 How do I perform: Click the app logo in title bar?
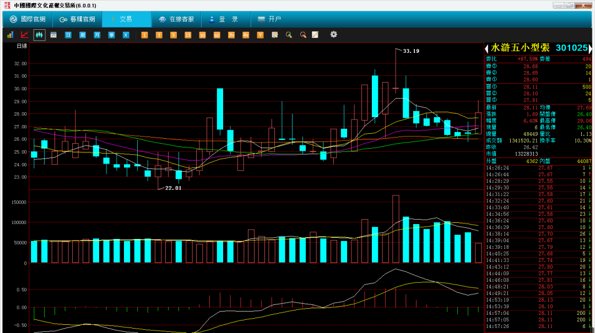[7, 6]
